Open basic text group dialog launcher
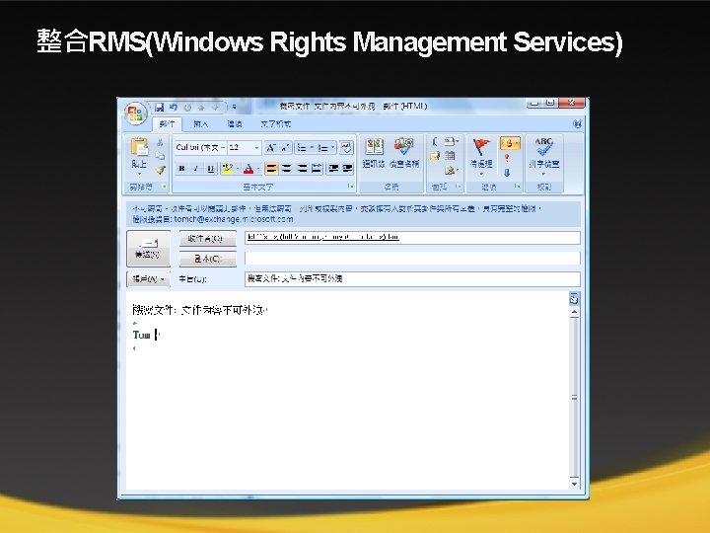This screenshot has width=710, height=533. pyautogui.click(x=350, y=187)
